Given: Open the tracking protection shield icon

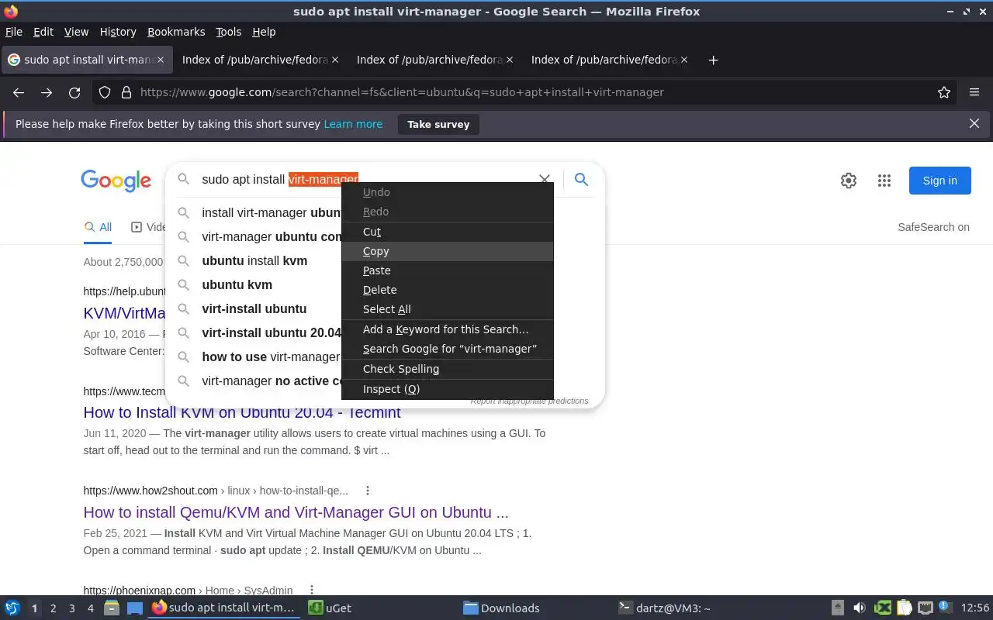Looking at the screenshot, I should click(105, 92).
